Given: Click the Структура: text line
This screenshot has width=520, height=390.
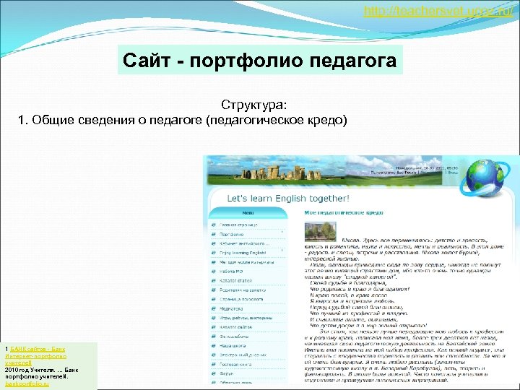Looking at the screenshot, I should click(253, 105).
